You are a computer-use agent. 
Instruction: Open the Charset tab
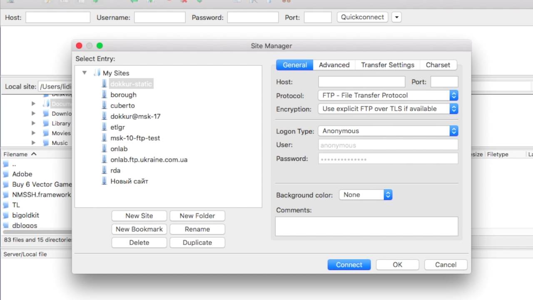click(438, 65)
